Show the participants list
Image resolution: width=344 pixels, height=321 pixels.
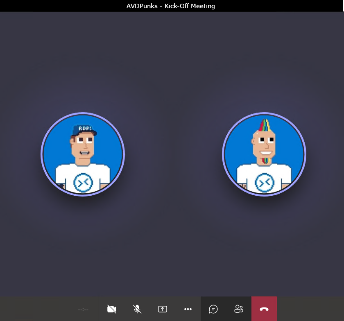click(x=239, y=309)
